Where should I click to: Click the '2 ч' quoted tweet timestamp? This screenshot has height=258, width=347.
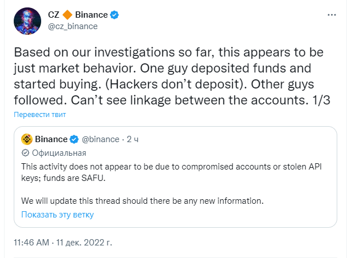click(x=133, y=139)
